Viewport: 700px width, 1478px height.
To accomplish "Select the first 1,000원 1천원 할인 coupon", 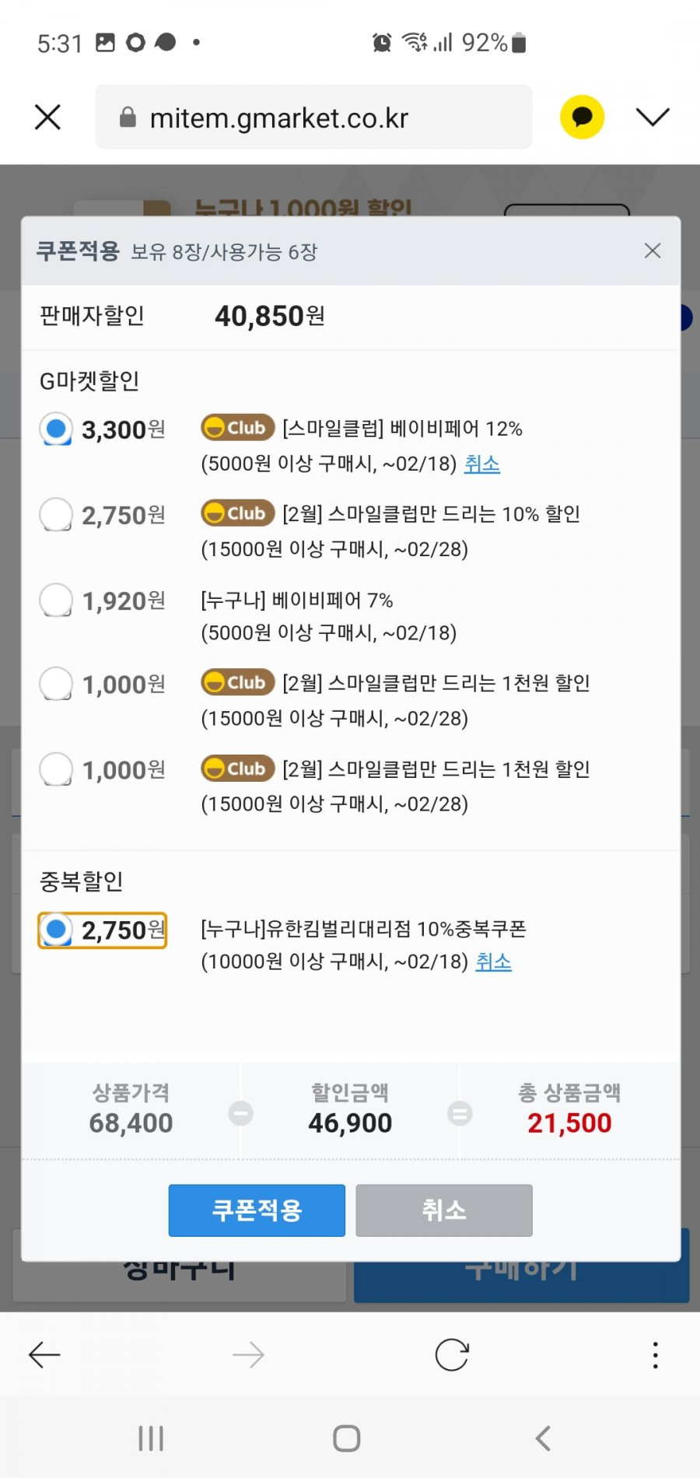I will 56,684.
